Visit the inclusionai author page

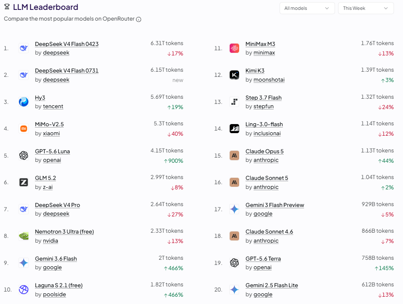click(x=267, y=133)
